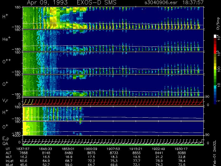Click UT value '1845:33'
Image resolution: width=221 pixels, height=166 pixels.
pyautogui.click(x=45, y=149)
